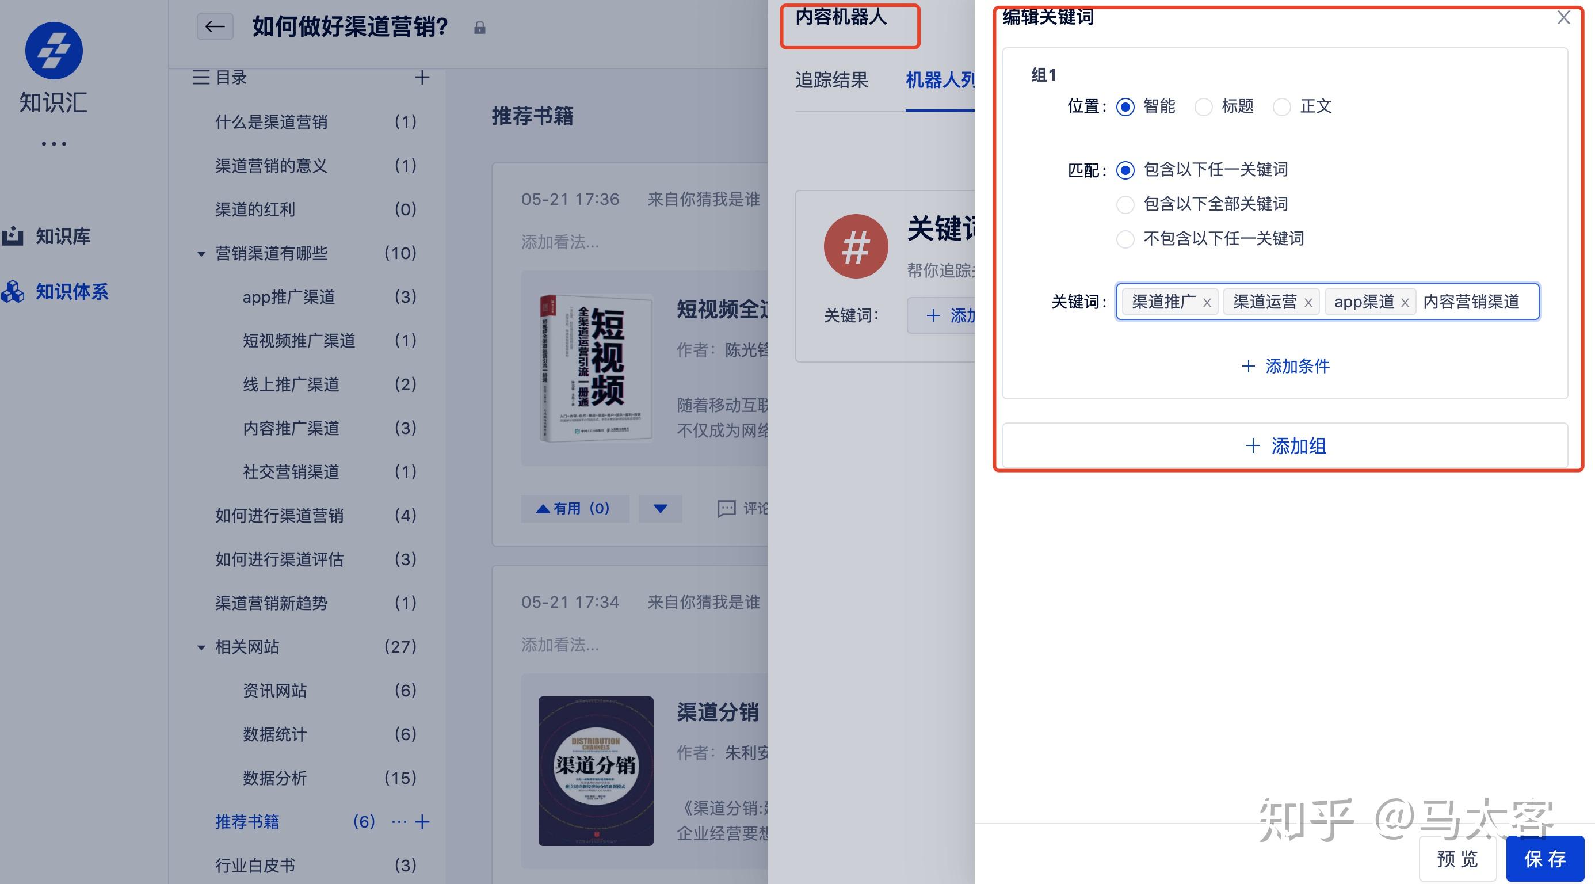Switch to the 追踪结果 tab
Image resolution: width=1595 pixels, height=884 pixels.
click(831, 80)
